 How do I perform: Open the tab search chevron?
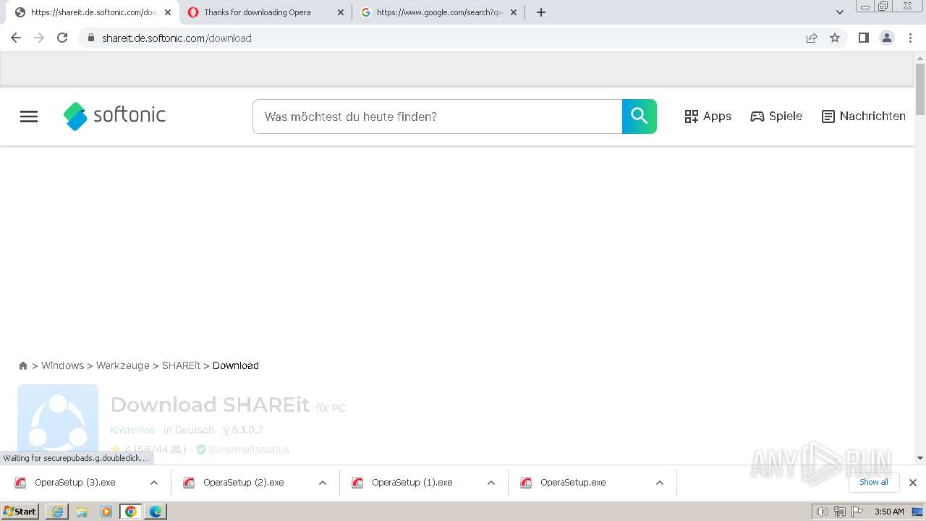pyautogui.click(x=840, y=12)
